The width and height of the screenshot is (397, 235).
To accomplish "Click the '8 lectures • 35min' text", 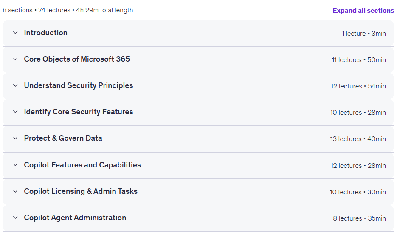I will point(359,218).
